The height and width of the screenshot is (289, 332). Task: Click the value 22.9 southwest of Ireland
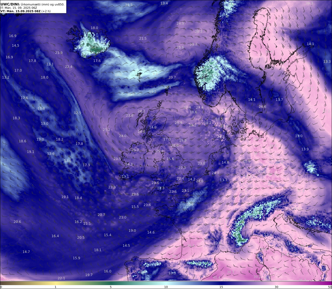pyautogui.click(x=112, y=187)
